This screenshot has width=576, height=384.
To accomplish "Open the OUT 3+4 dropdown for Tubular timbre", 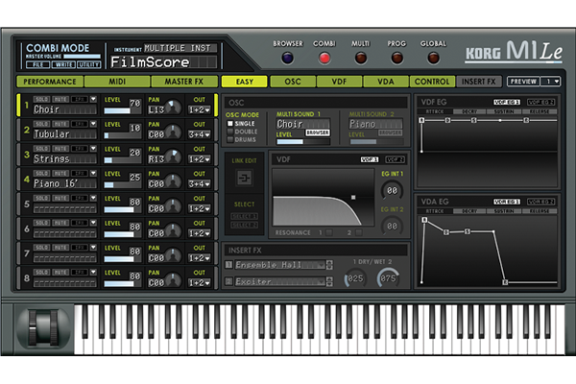I will click(200, 134).
